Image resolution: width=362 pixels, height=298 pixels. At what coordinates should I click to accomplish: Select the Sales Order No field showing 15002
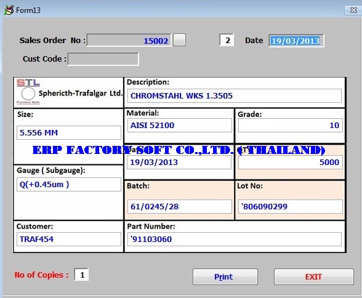coord(129,41)
